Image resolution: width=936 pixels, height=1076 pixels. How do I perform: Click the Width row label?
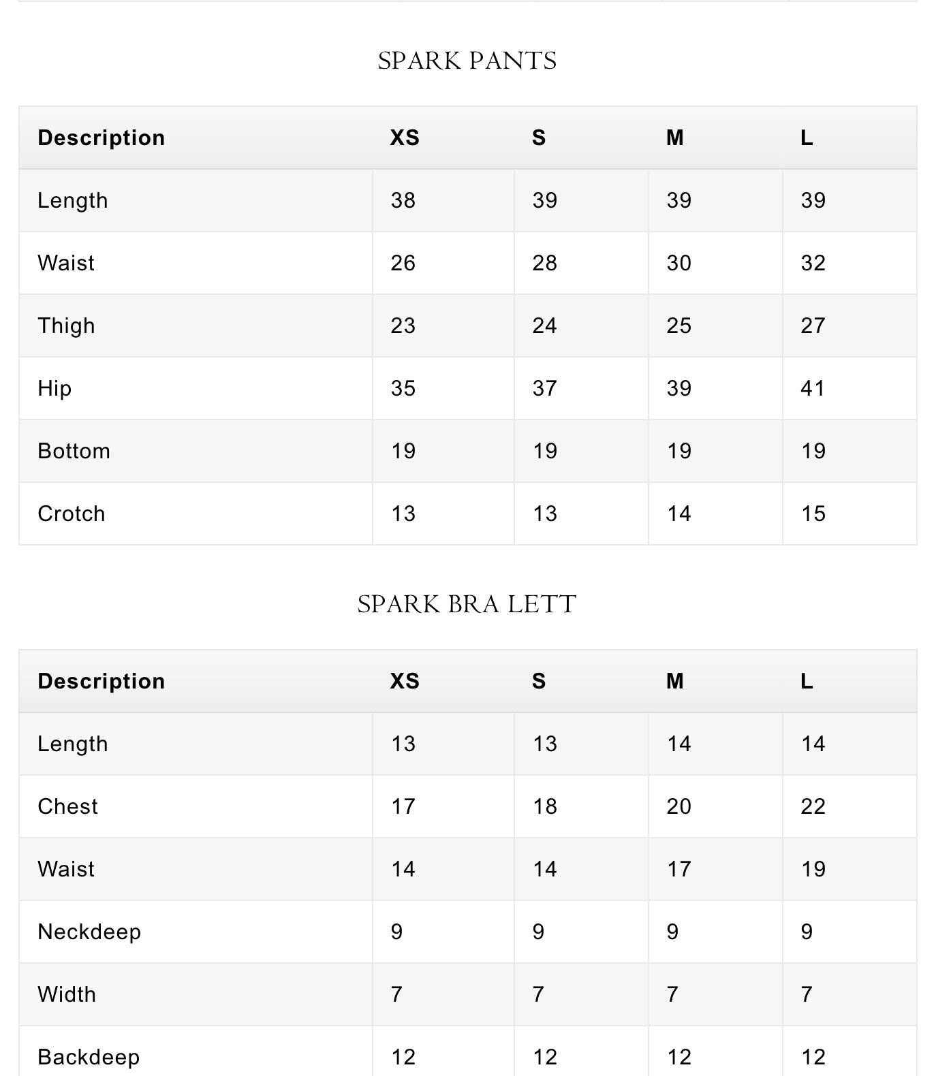67,995
